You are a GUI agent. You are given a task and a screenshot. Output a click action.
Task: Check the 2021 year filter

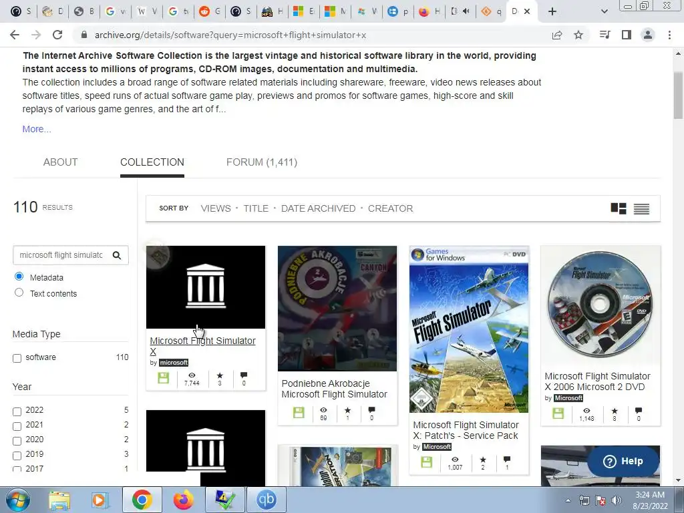[x=17, y=426]
